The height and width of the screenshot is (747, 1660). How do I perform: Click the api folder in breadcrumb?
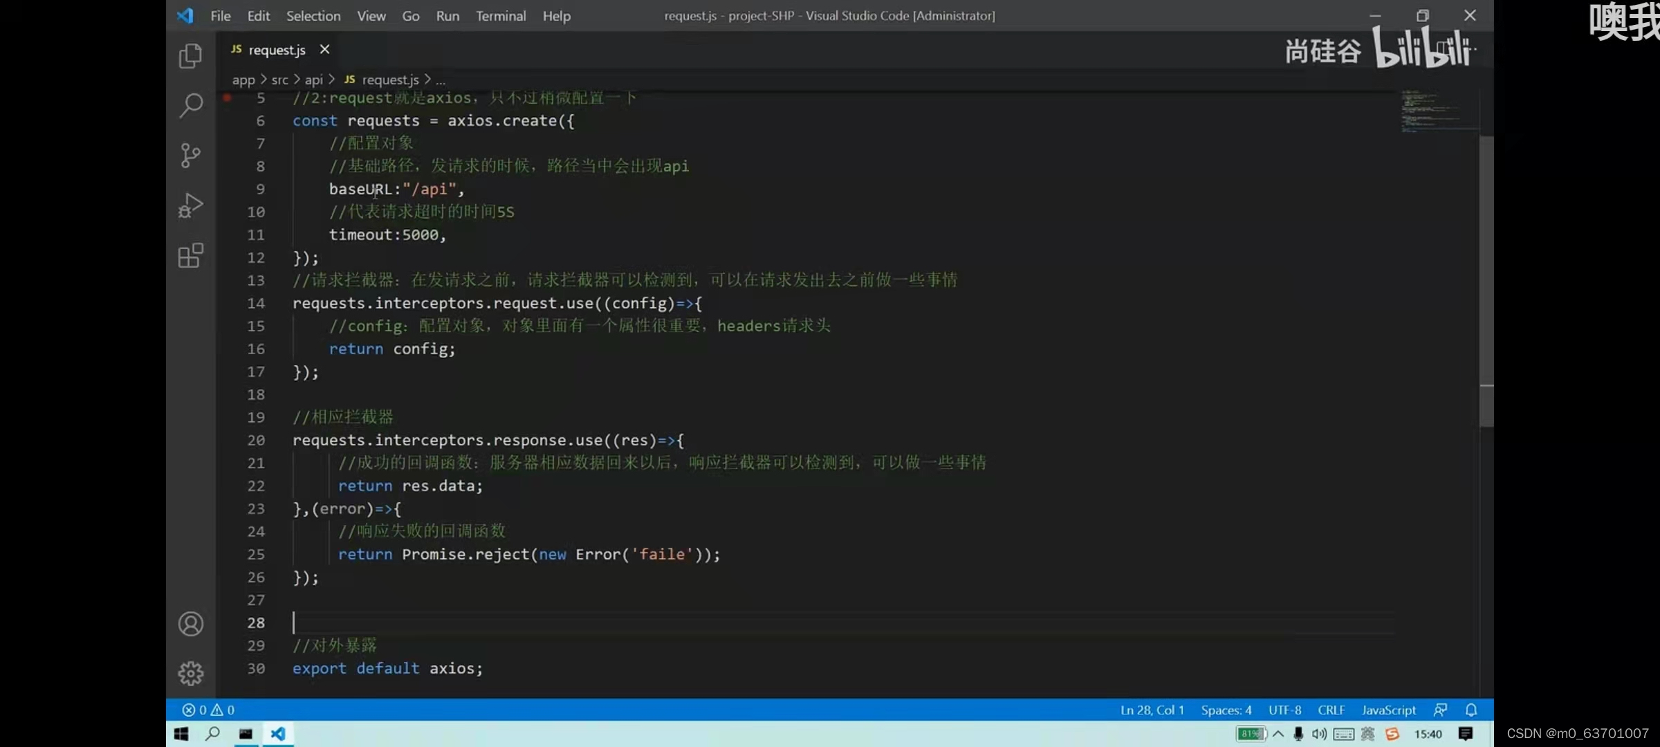(x=313, y=80)
